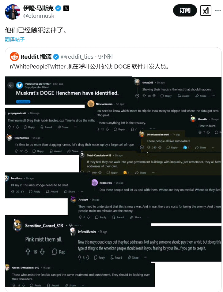Click the 翻译帖子 translate post link
223x292 pixels.
tap(15, 39)
